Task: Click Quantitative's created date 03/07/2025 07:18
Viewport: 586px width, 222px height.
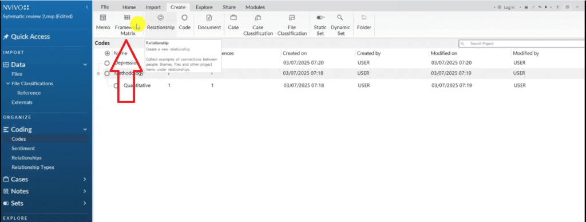Action: coord(303,86)
